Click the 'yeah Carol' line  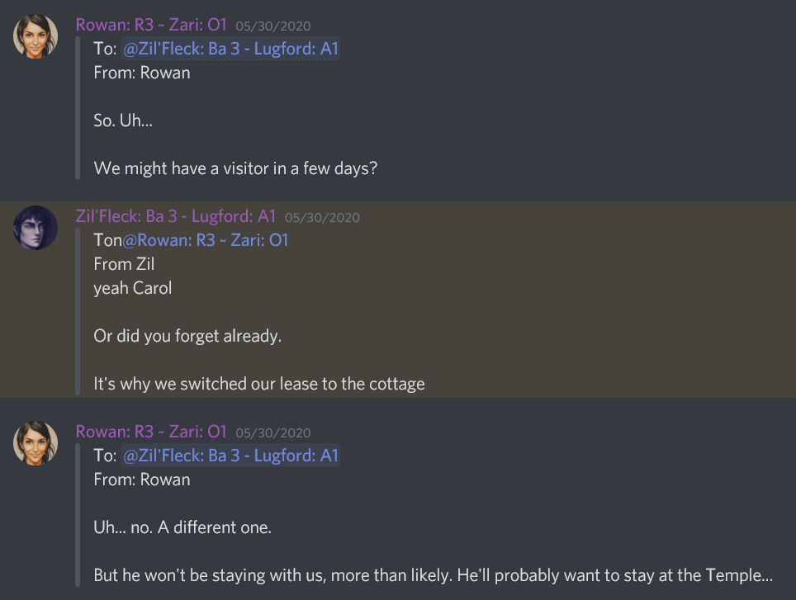tap(133, 289)
